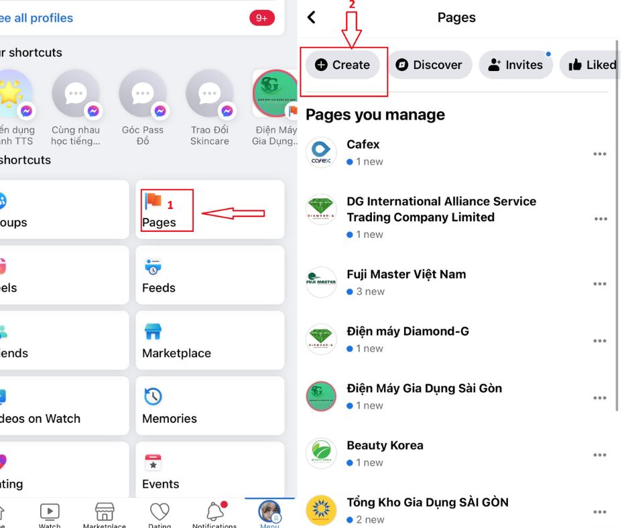Tap the See all profiles link
Image resolution: width=630 pixels, height=528 pixels.
(x=36, y=18)
